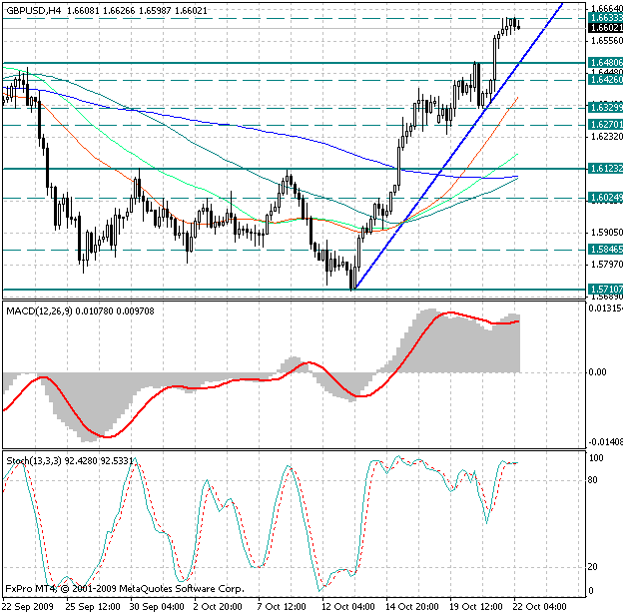Click the black current price label 1.66021
The image size is (623, 614).
tap(605, 28)
